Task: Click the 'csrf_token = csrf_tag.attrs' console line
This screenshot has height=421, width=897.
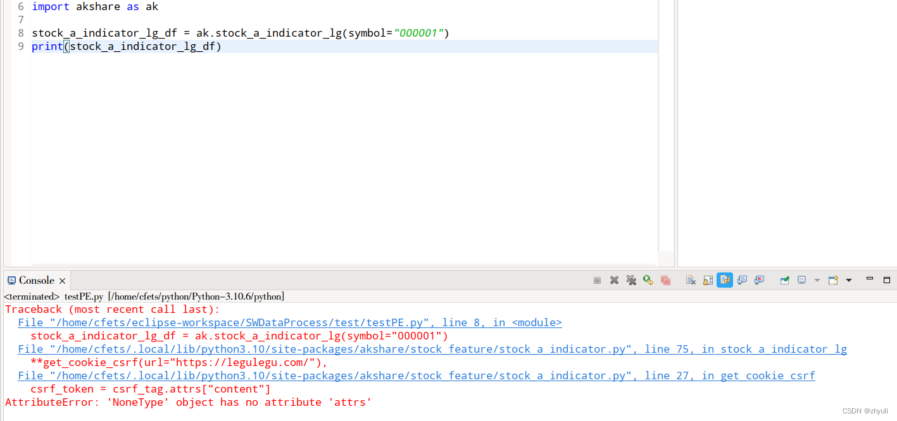Action: pos(151,389)
